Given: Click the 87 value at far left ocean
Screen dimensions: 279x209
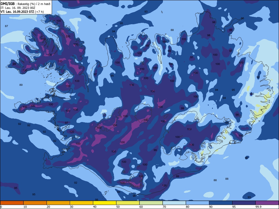Looking at the screenshot, I should pyautogui.click(x=6, y=26).
